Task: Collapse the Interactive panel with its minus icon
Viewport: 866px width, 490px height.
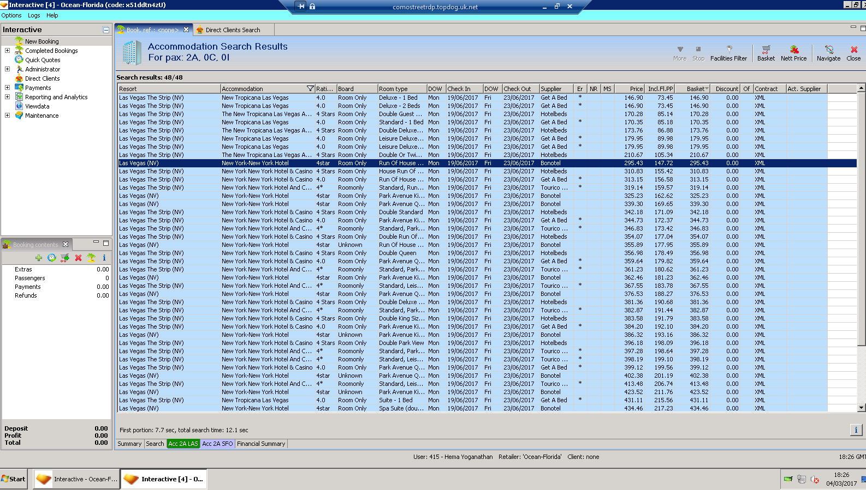Action: pyautogui.click(x=106, y=30)
